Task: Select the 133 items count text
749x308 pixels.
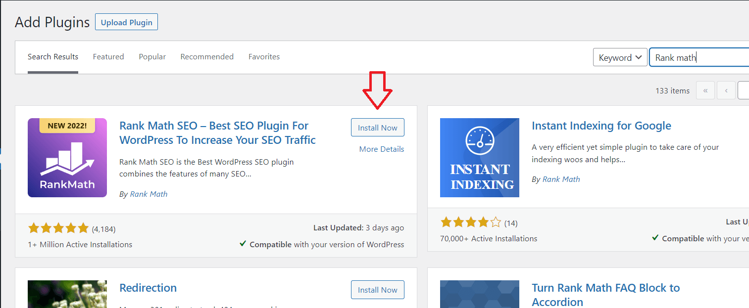Action: [x=672, y=90]
